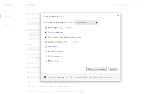Enable the Passwords checkbox
Viewport: 161px width, 94px height.
[46, 47]
